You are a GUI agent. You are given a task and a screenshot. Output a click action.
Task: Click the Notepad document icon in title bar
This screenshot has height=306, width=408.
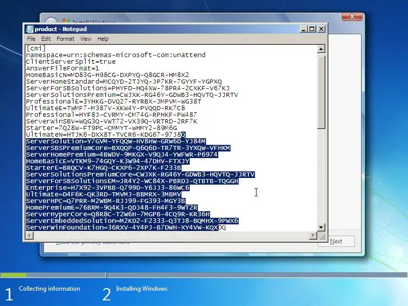(30, 29)
